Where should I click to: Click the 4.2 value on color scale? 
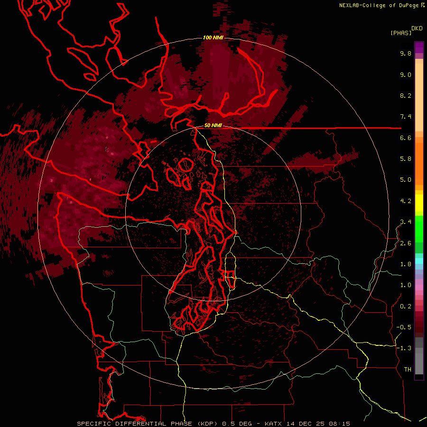point(406,201)
